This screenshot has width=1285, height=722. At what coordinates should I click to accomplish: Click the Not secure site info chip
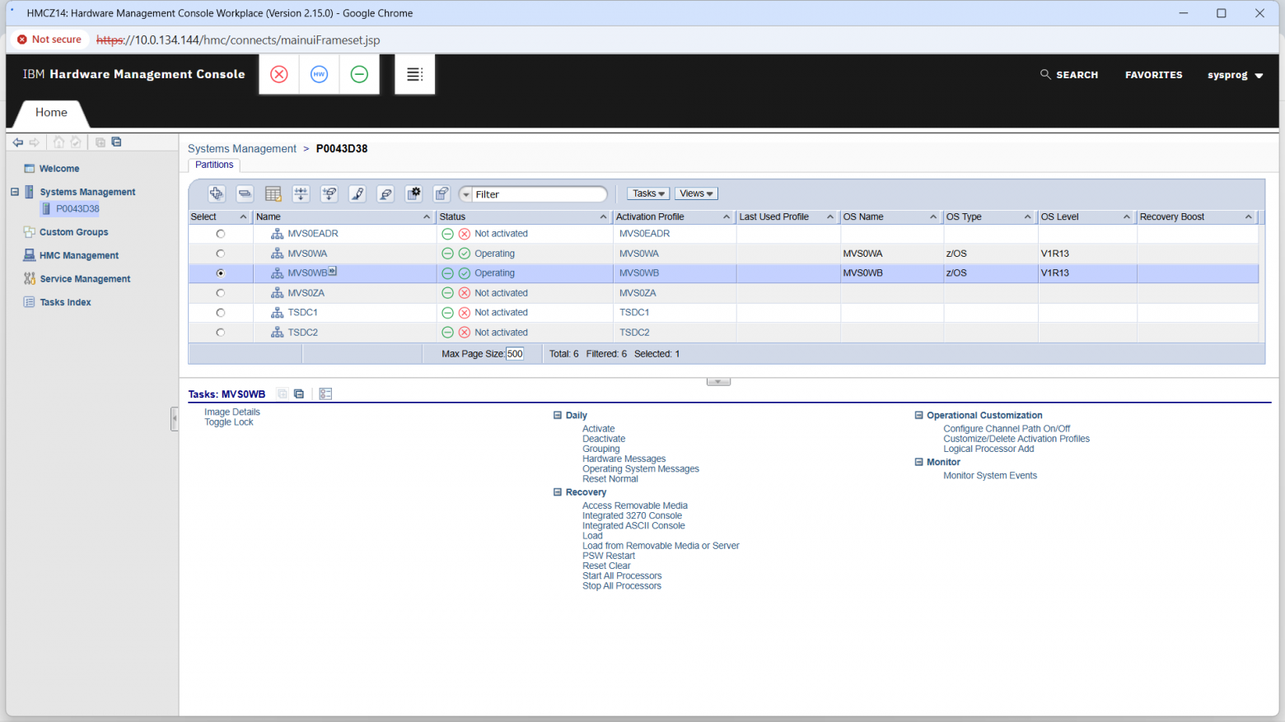point(49,40)
